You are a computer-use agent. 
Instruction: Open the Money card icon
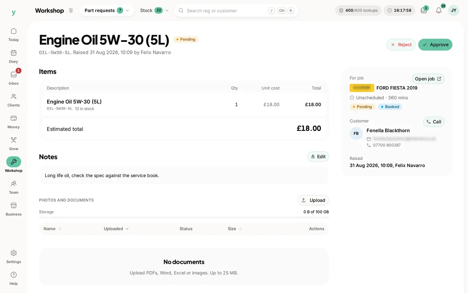(x=14, y=118)
